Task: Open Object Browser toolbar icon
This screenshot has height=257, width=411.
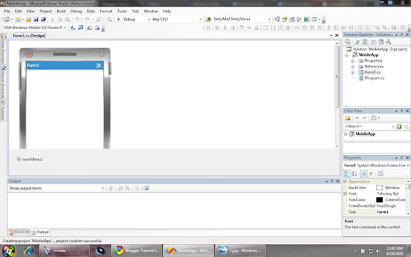Action: click(292, 19)
